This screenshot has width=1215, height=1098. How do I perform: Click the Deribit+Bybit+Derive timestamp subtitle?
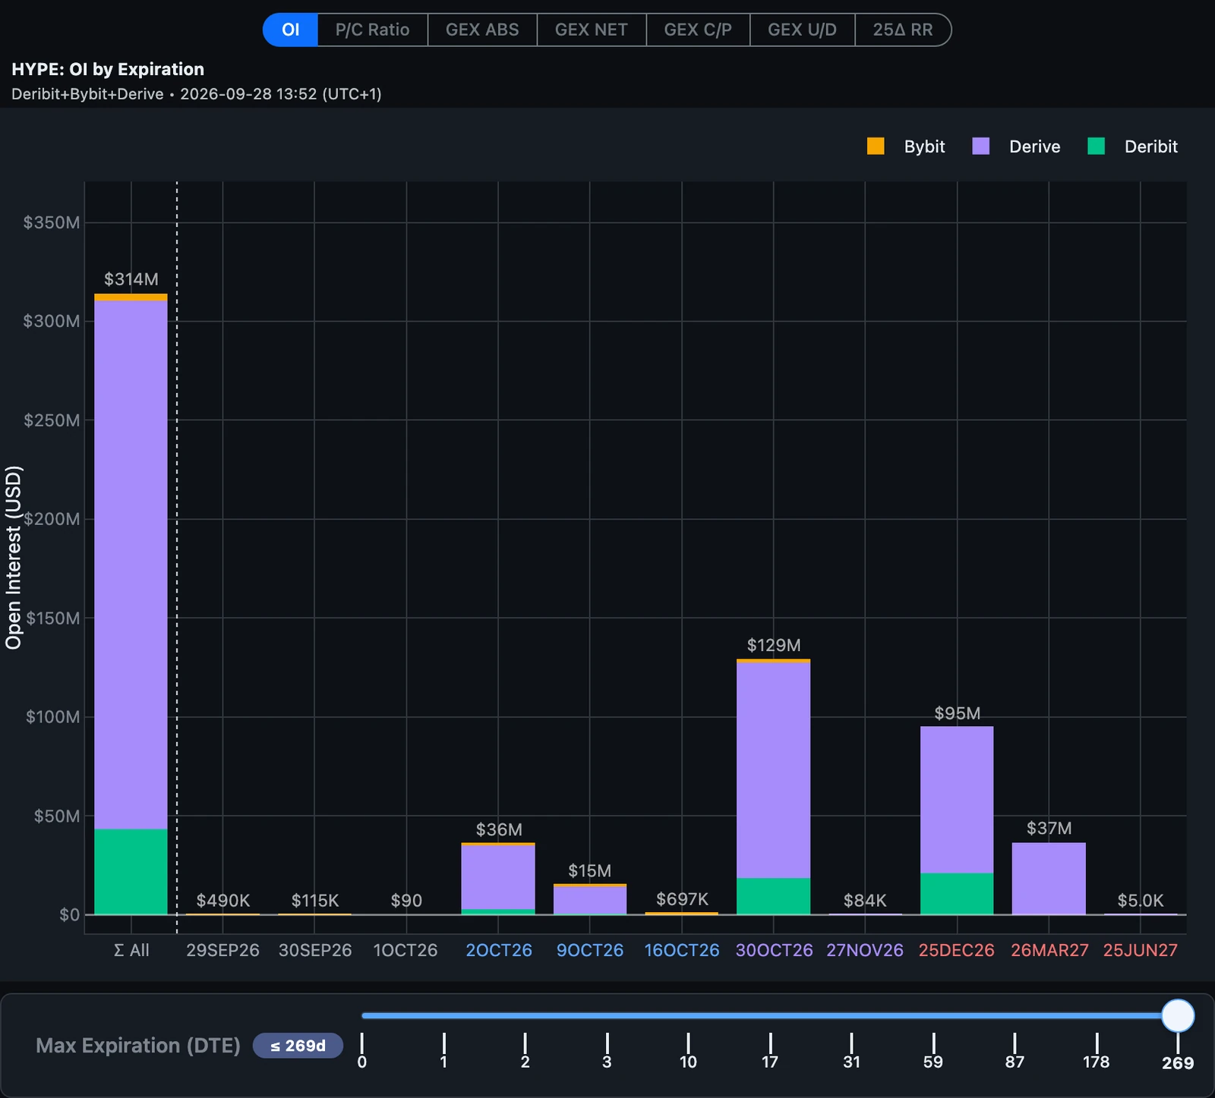click(x=197, y=94)
